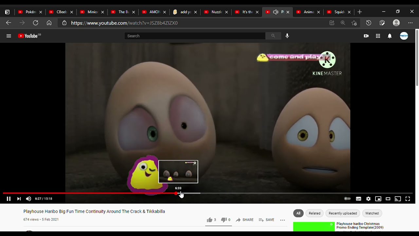The width and height of the screenshot is (419, 236).
Task: Cast video to a TV
Action: (398, 199)
